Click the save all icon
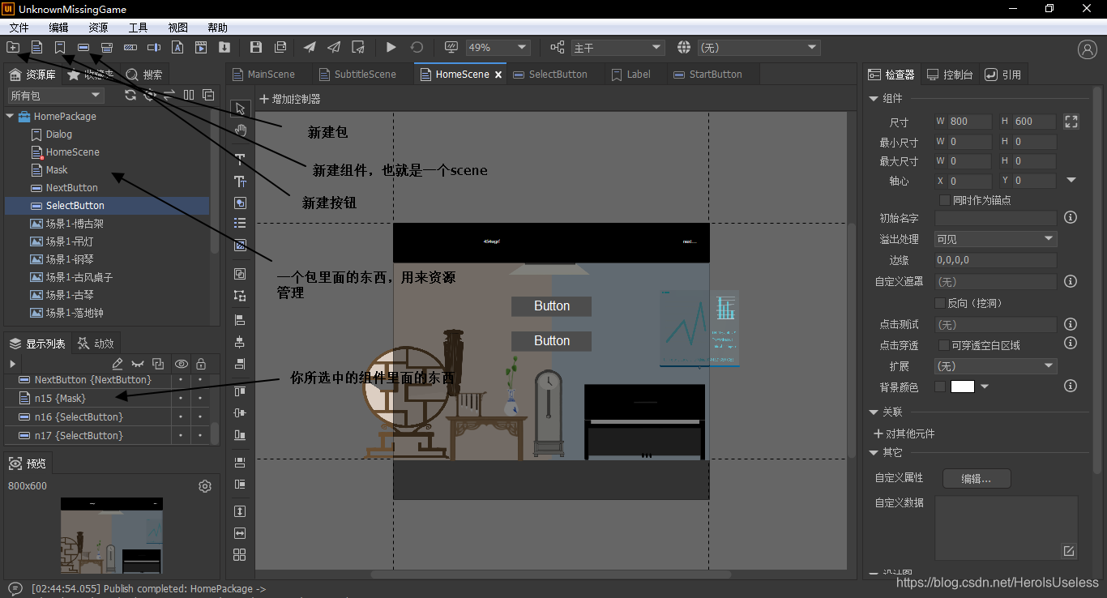The height and width of the screenshot is (598, 1107). click(x=280, y=48)
